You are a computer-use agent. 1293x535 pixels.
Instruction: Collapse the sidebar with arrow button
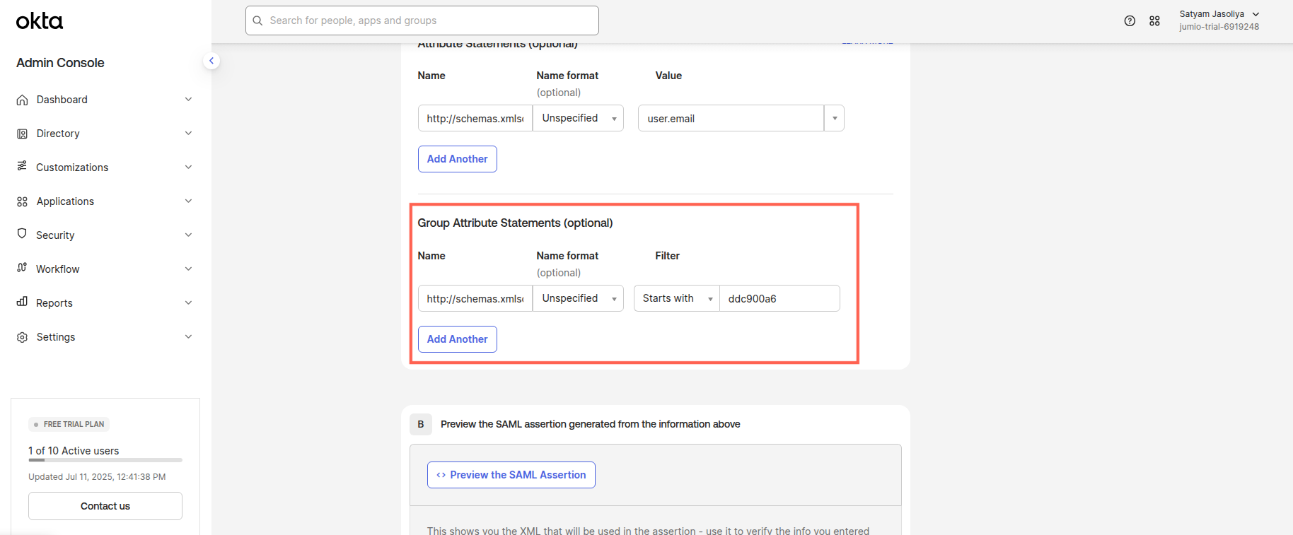pos(211,61)
